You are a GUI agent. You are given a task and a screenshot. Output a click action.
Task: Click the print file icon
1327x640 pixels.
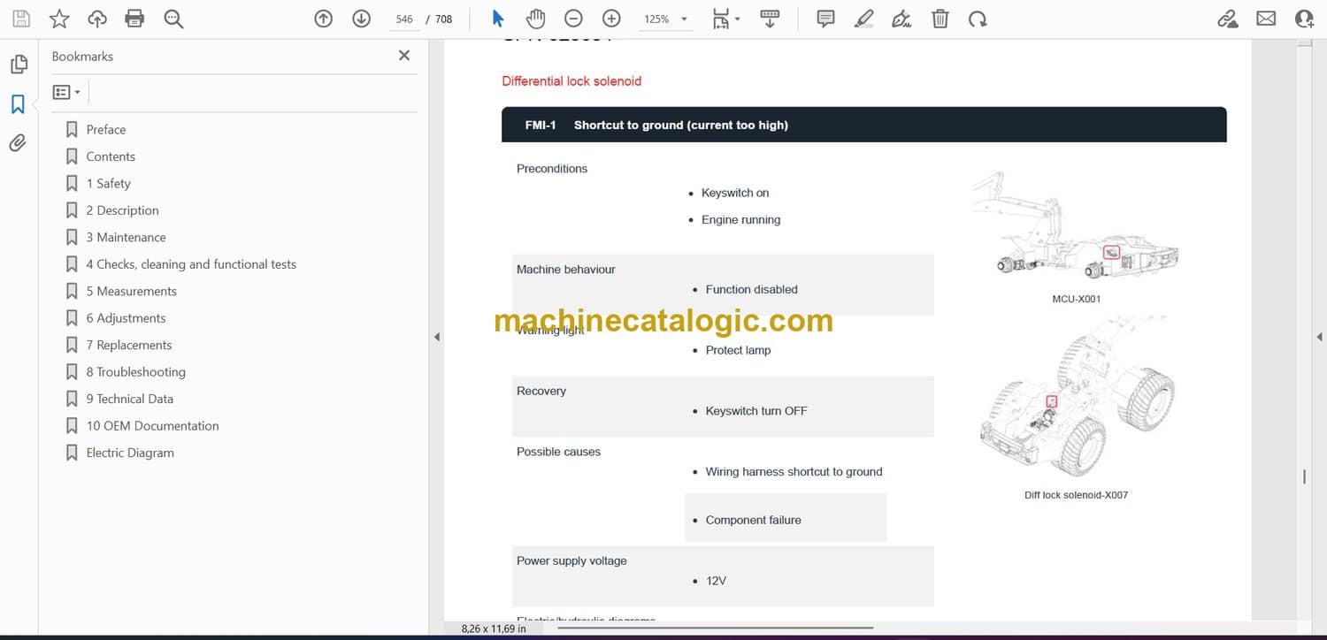tap(134, 19)
